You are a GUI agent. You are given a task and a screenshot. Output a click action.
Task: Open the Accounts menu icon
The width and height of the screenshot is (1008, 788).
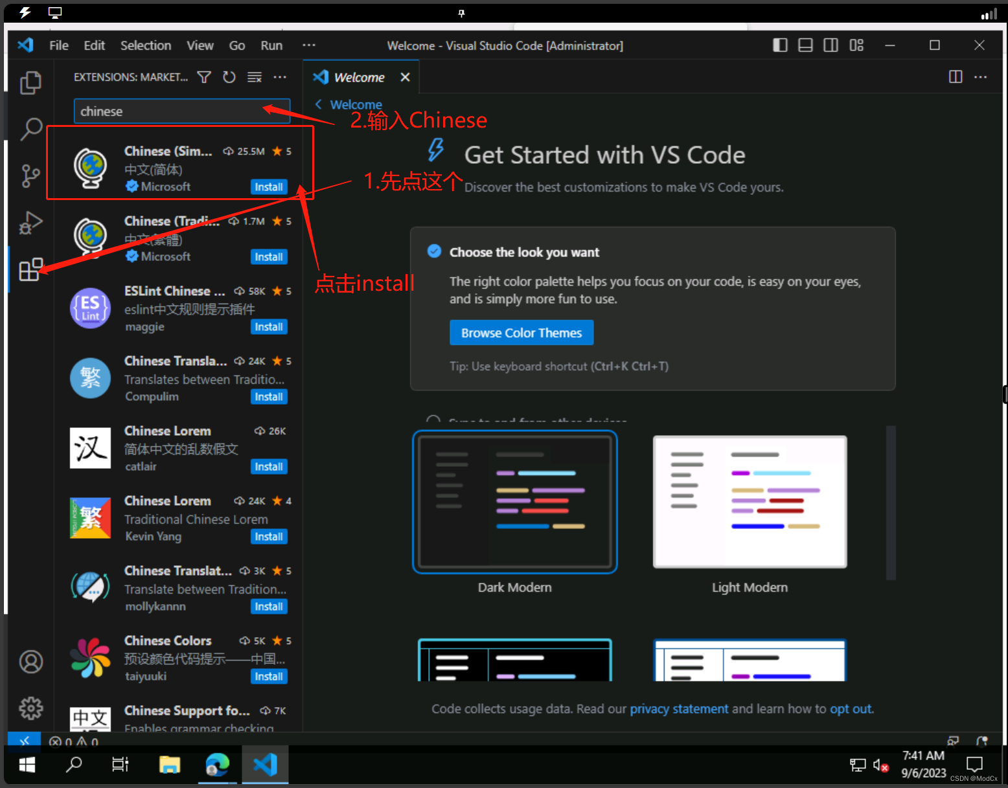30,661
